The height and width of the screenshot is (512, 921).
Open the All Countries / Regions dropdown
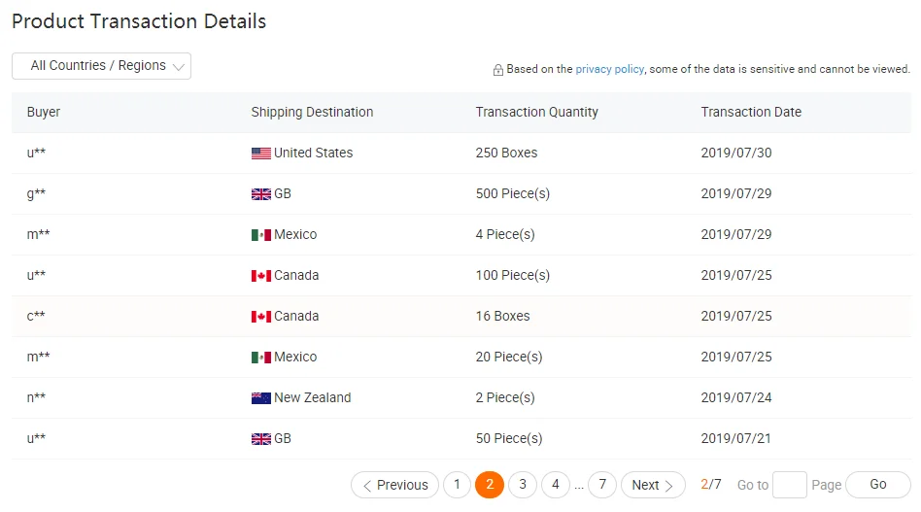(x=101, y=66)
